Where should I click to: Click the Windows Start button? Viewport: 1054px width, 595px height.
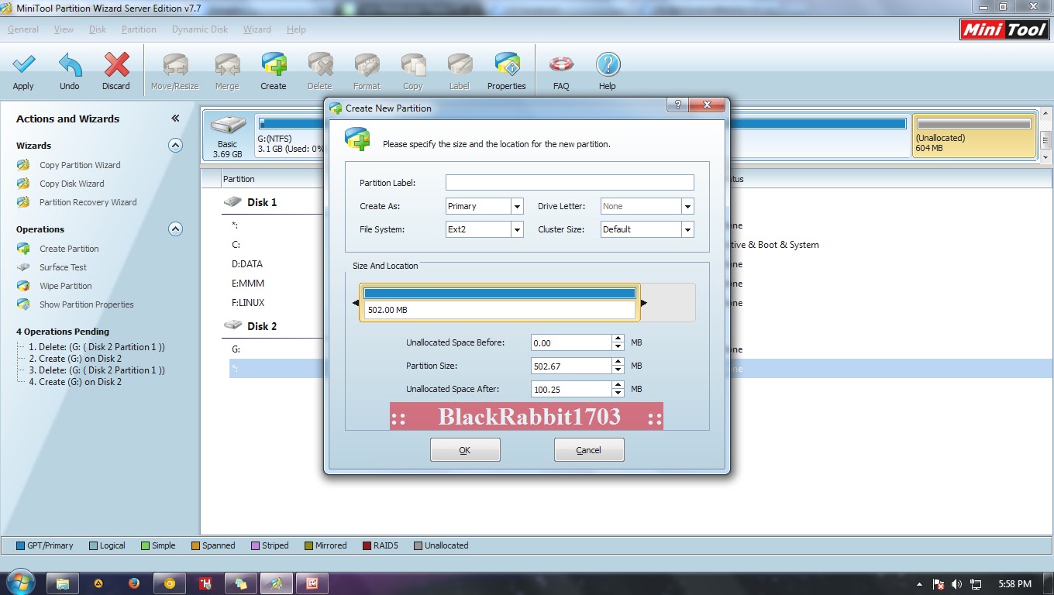click(19, 583)
